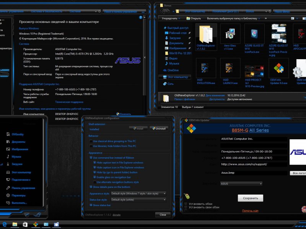The height and width of the screenshot is (229, 306).
Task: Click the refresh icon in Explorer address bar
Action: point(270,11)
